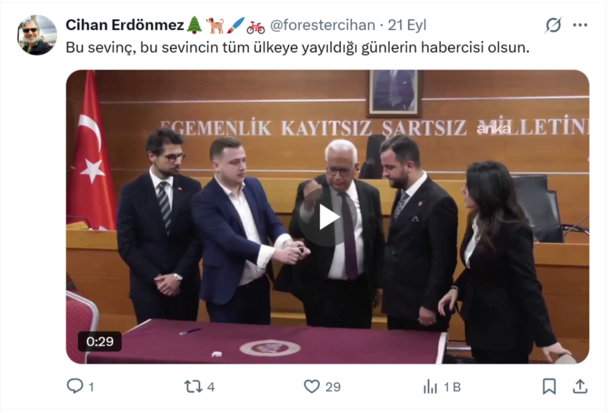Viewport: 609px width, 413px height.
Task: Click the Grok circle-slash icon
Action: pos(553,25)
